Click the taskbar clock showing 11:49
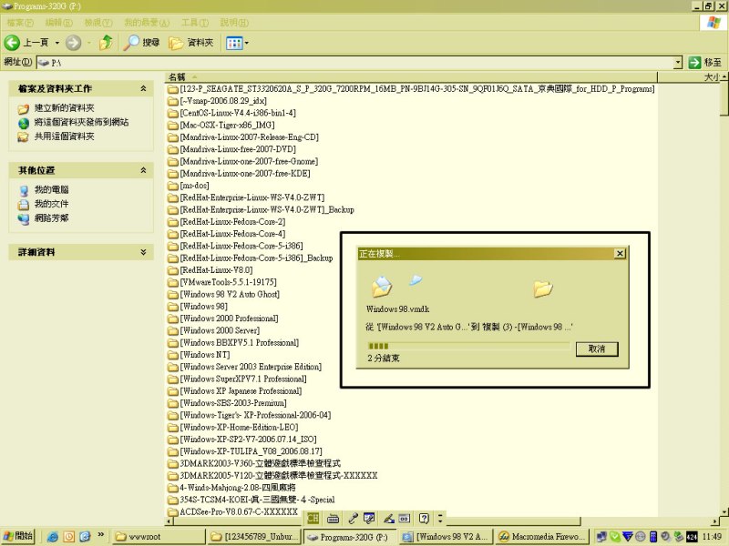 point(712,536)
